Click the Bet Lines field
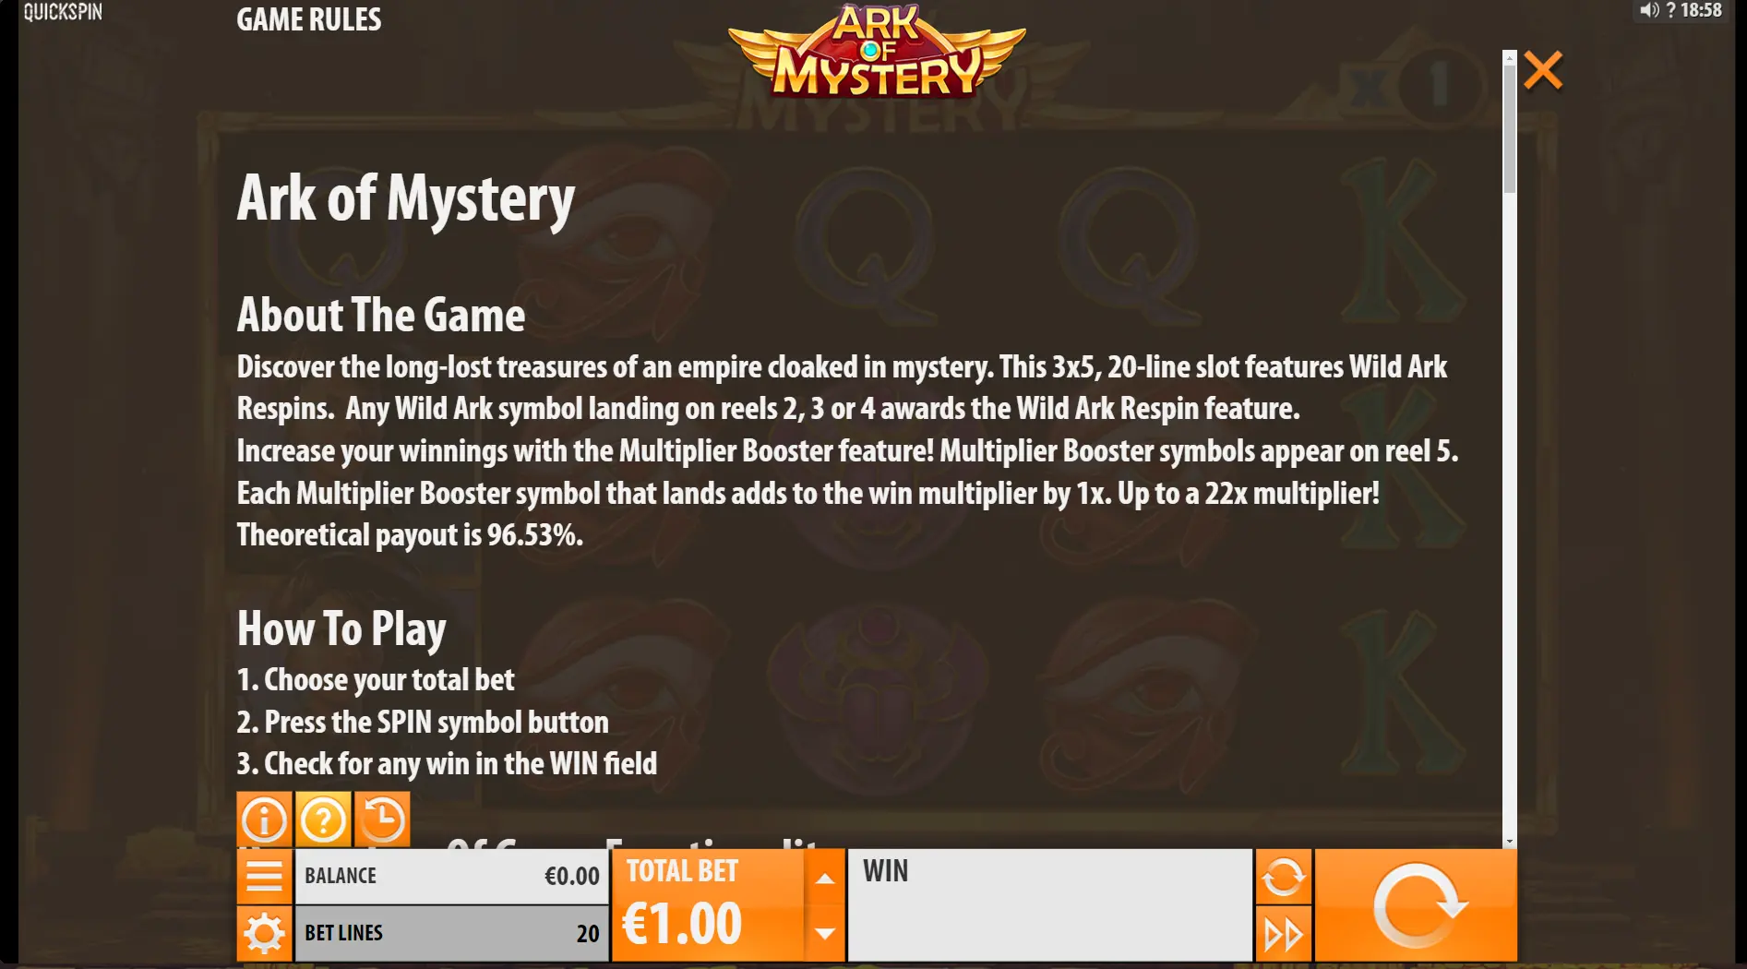 [451, 933]
